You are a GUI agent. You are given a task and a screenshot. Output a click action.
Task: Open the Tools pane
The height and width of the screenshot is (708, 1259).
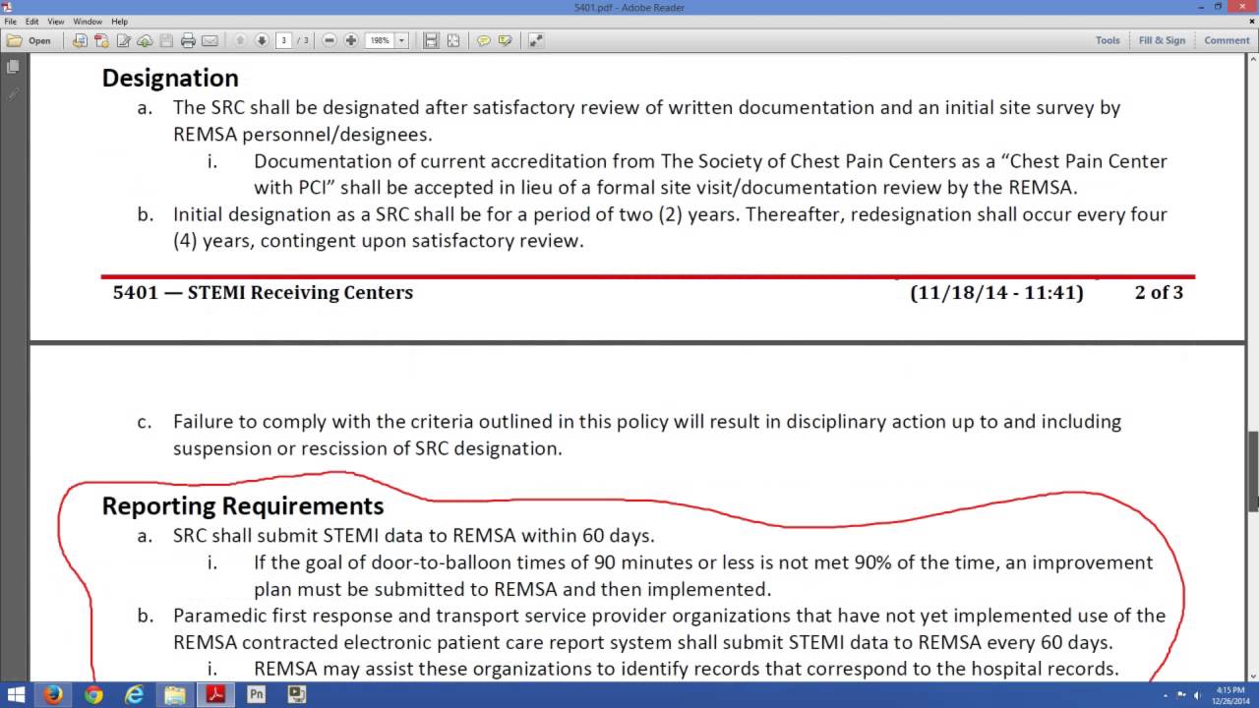click(x=1108, y=40)
